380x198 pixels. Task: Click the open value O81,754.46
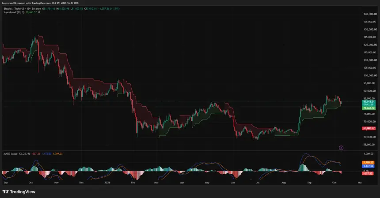(x=49, y=9)
